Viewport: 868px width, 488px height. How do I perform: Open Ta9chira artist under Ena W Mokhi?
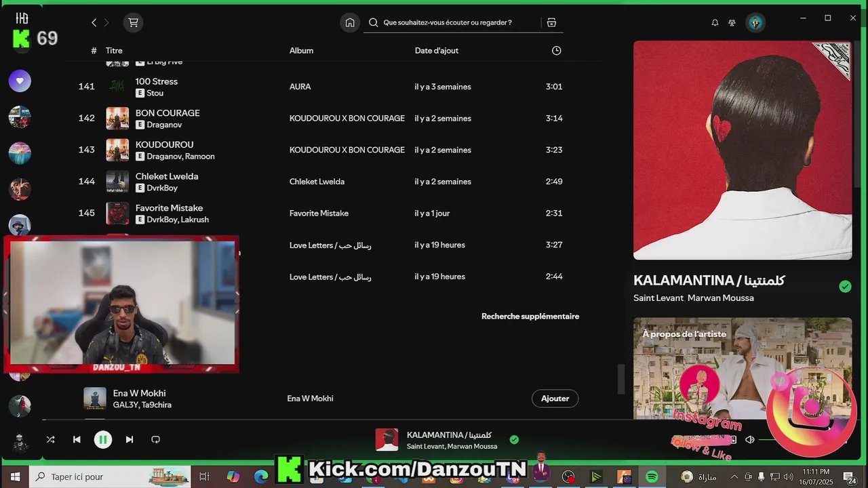tap(157, 405)
